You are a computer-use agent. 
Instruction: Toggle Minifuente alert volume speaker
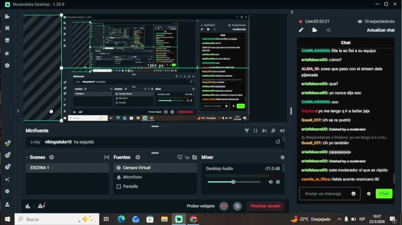click(282, 131)
